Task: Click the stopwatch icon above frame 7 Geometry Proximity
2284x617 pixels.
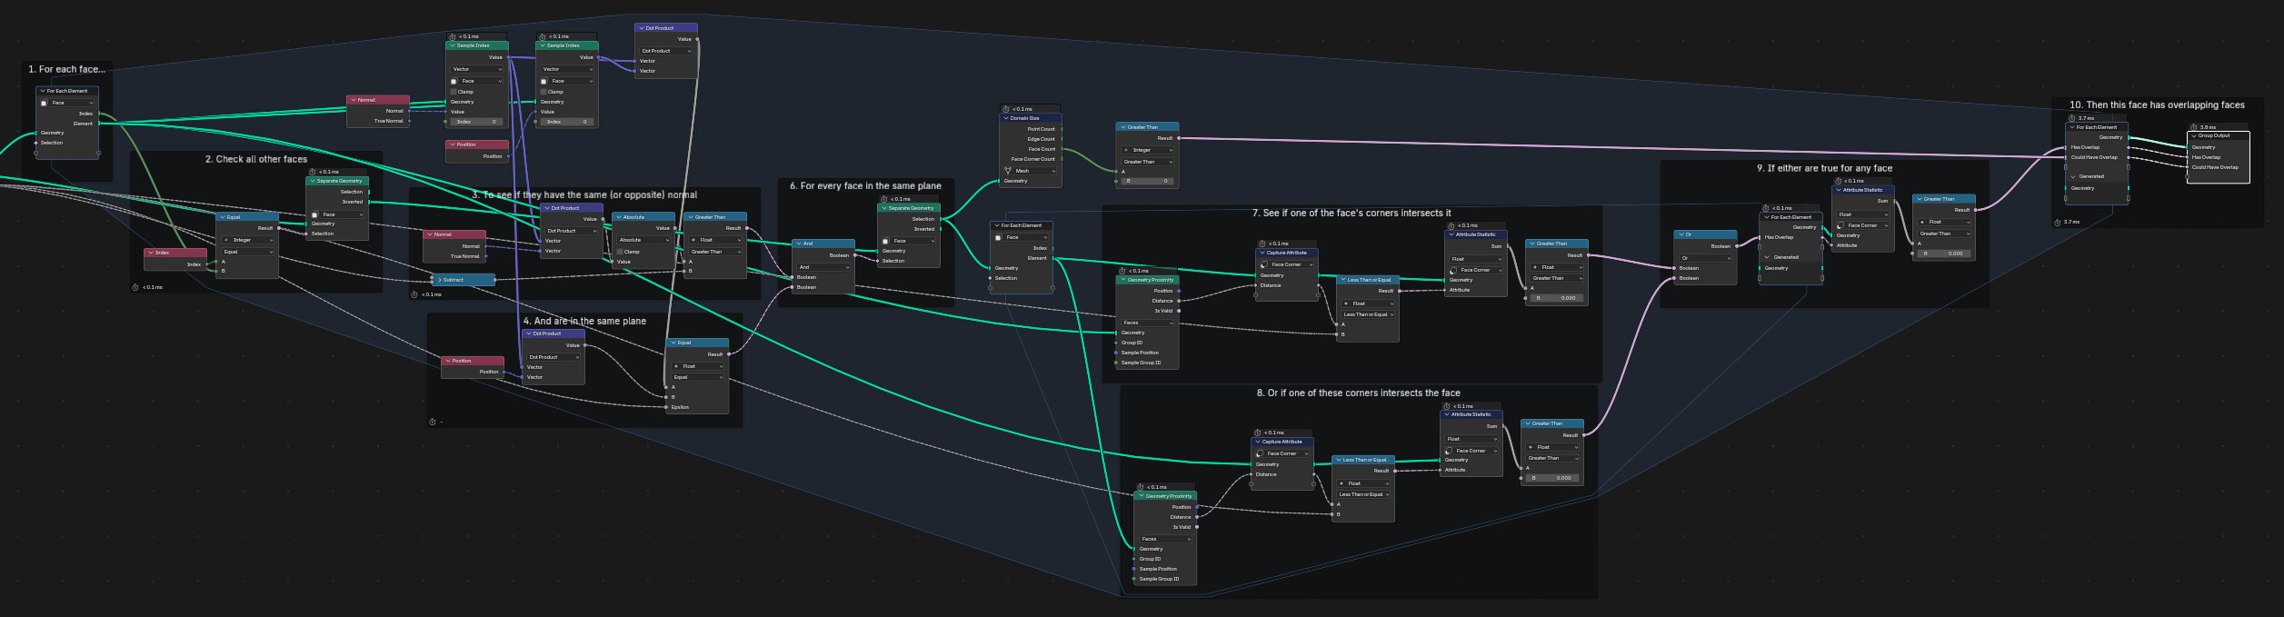Action: click(1123, 271)
